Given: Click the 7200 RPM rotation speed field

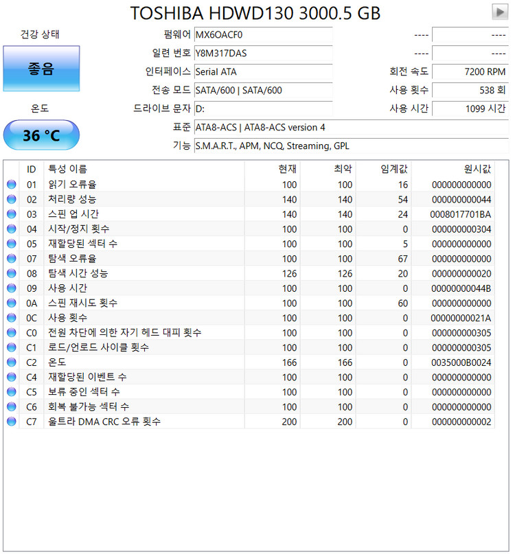Looking at the screenshot, I should coord(470,71).
